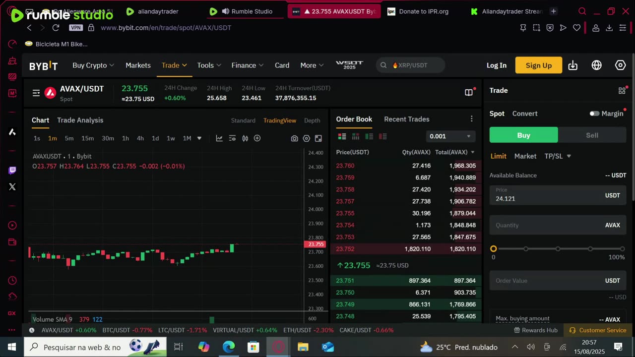Click the Log In button
The width and height of the screenshot is (635, 357).
pyautogui.click(x=497, y=65)
